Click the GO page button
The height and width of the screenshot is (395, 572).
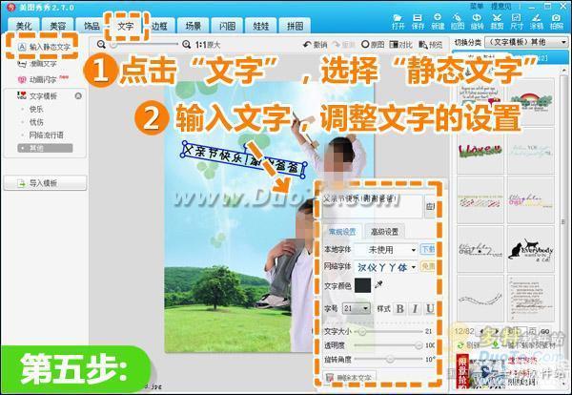point(545,331)
